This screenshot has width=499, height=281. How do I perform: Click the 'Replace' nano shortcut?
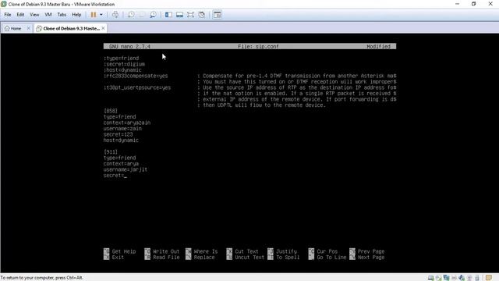click(x=200, y=257)
